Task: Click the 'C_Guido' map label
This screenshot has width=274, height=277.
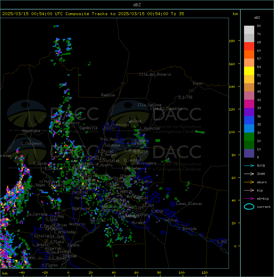Action: tap(40, 164)
